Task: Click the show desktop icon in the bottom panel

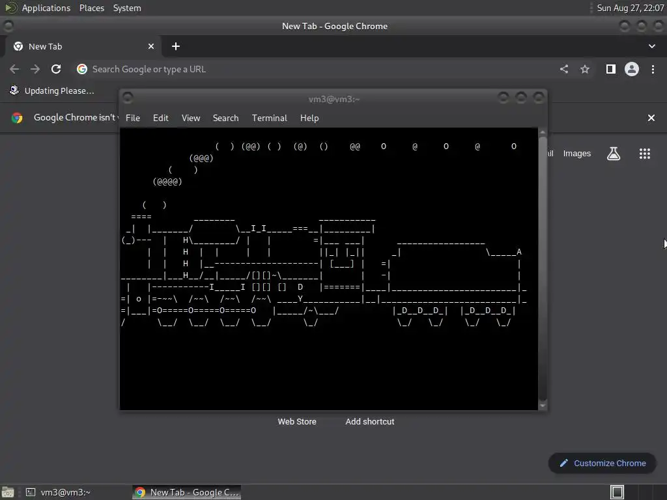Action: coord(8,492)
